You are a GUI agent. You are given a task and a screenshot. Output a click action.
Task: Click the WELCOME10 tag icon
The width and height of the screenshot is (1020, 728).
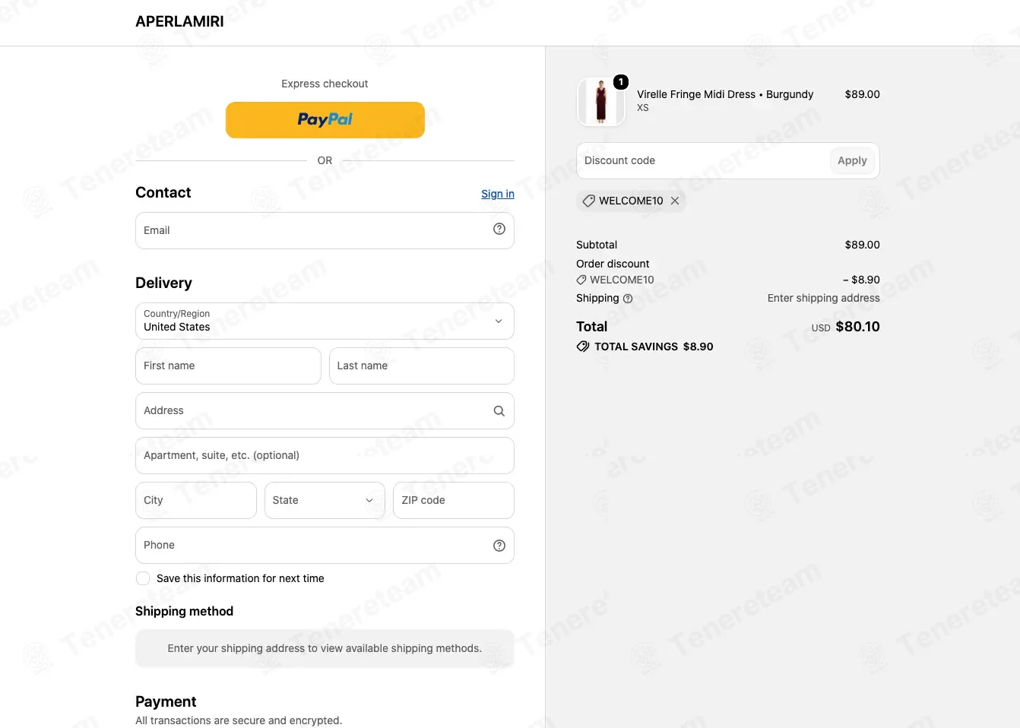tap(588, 201)
